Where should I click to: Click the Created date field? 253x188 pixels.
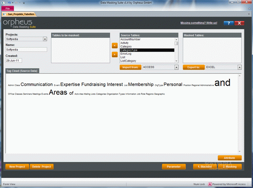click(13, 60)
